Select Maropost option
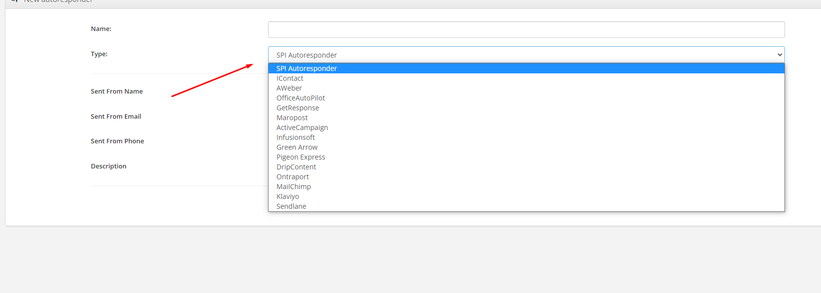 point(526,118)
